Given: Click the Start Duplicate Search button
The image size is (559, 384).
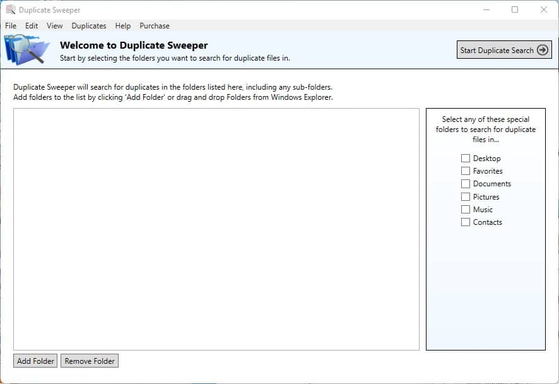Looking at the screenshot, I should [x=504, y=50].
